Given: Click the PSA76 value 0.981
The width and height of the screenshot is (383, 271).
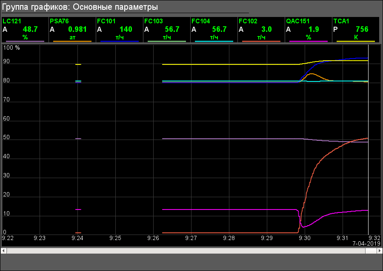Looking at the screenshot, I should pyautogui.click(x=77, y=29).
